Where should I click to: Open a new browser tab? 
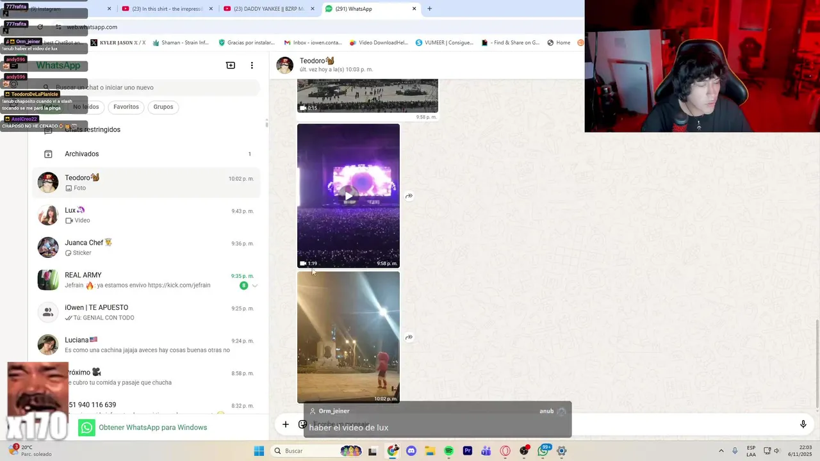click(x=429, y=9)
